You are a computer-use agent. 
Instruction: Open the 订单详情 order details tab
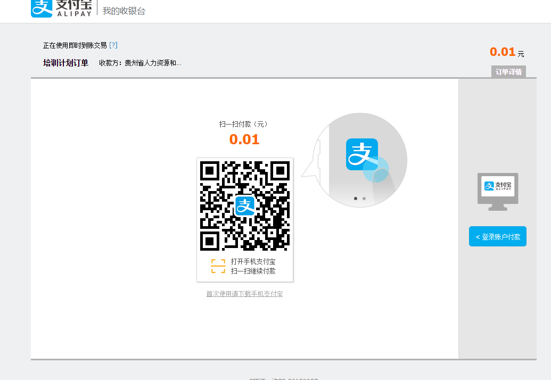tap(508, 72)
